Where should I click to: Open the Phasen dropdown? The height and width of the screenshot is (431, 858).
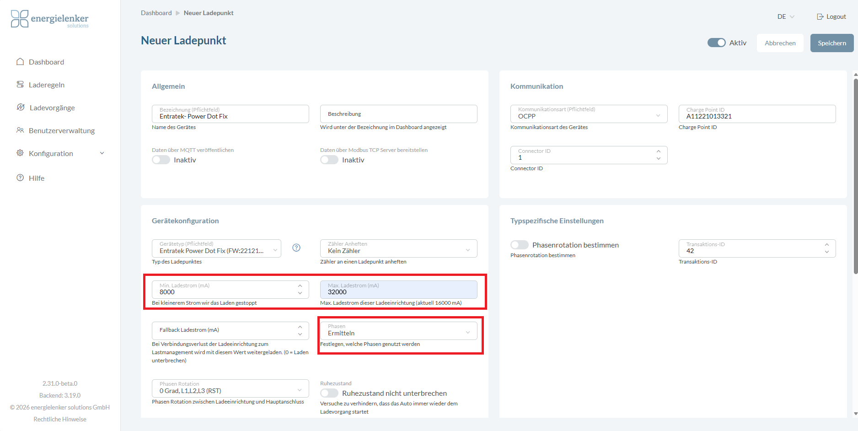point(398,331)
